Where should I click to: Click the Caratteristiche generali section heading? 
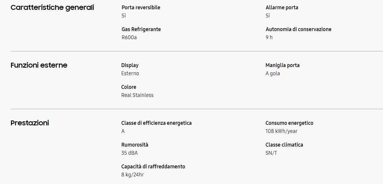click(x=52, y=8)
